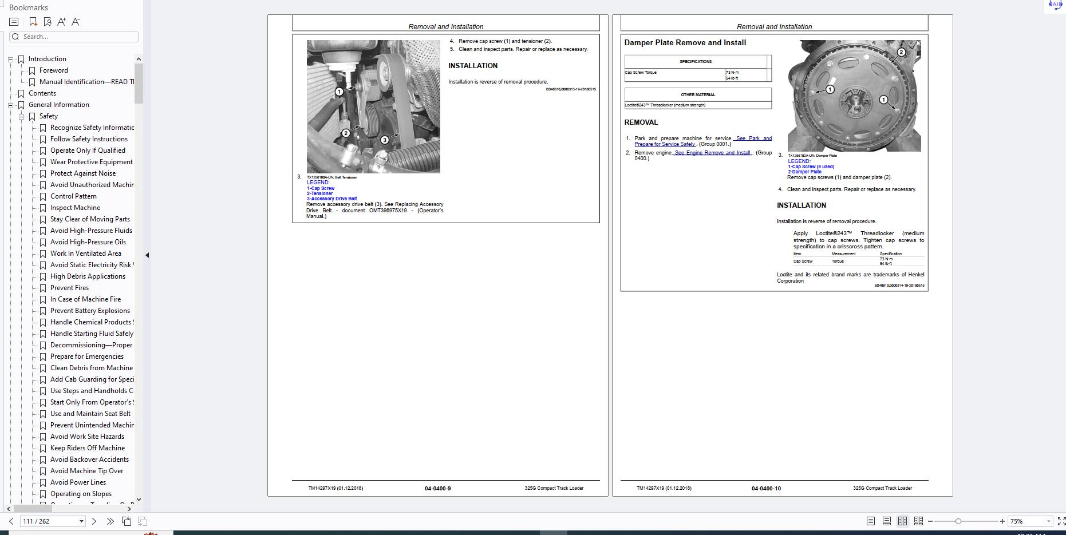Viewport: 1066px width, 535px height.
Task: Switch to continuous scrolling view mode
Action: coord(887,521)
